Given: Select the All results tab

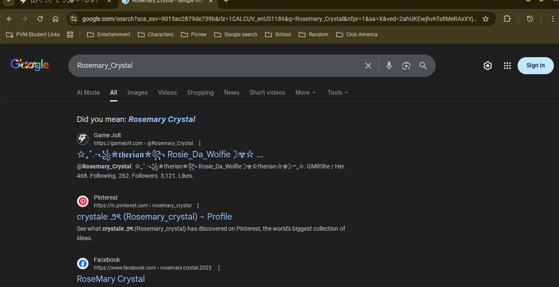Looking at the screenshot, I should point(114,93).
